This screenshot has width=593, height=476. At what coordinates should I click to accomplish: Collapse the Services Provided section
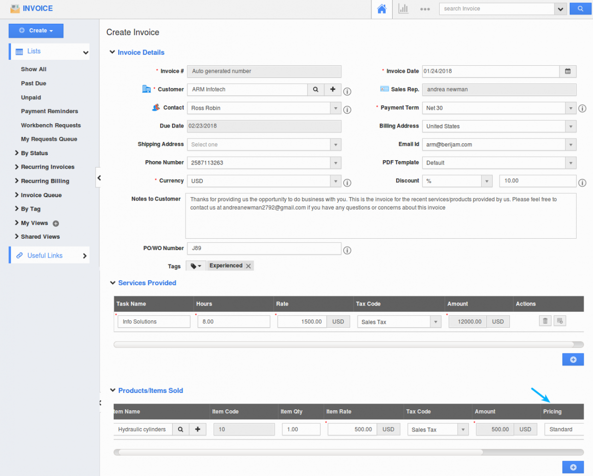click(x=112, y=283)
